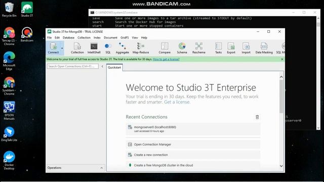Open the Help menu
Image resolution: width=324 pixels, height=182 pixels.
(144, 37)
